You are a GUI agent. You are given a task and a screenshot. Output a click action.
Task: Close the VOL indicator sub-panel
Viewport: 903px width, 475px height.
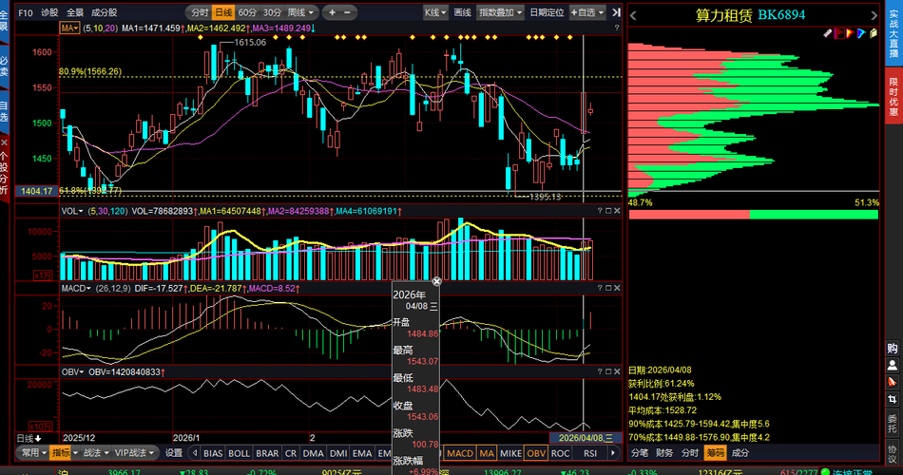[x=617, y=211]
